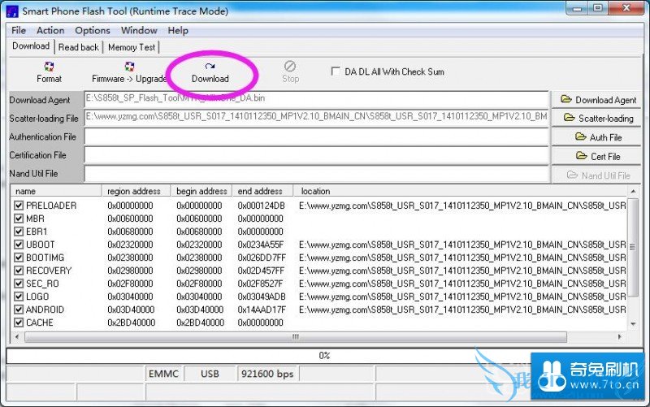Click the 921600 bps status entry

point(267,374)
